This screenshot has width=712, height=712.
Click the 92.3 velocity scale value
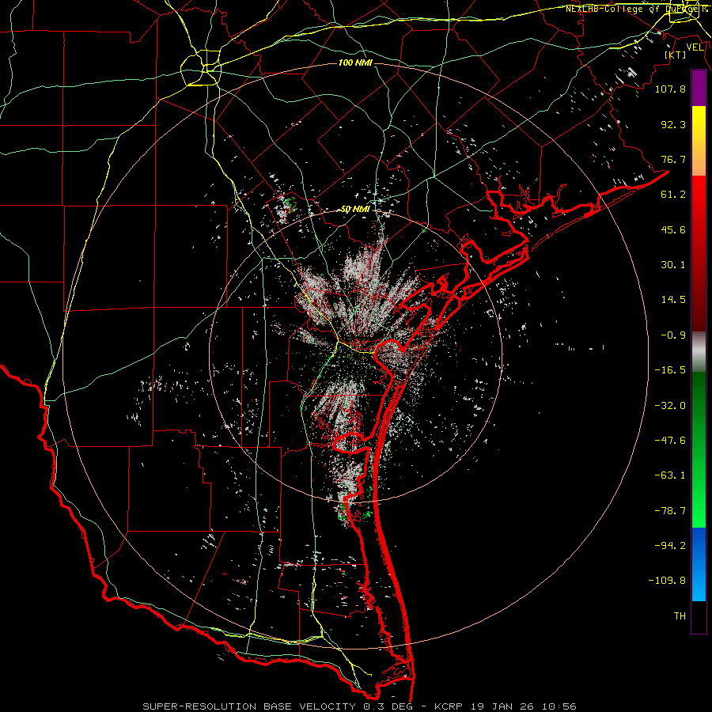coord(673,124)
